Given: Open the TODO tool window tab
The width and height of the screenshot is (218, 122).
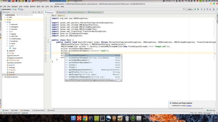Looking at the screenshot, I should click(x=14, y=110).
